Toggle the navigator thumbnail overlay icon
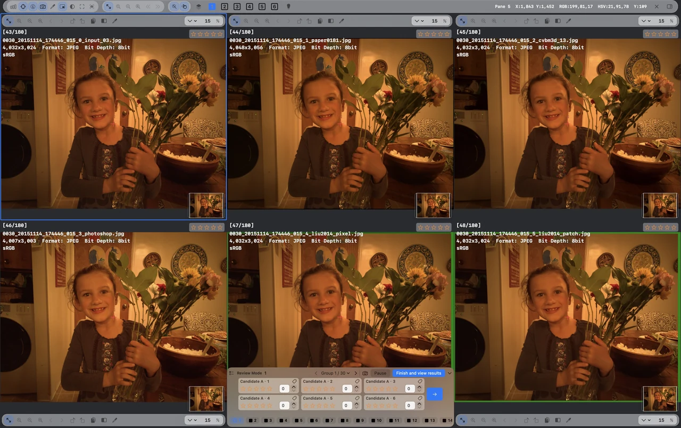 coord(62,6)
